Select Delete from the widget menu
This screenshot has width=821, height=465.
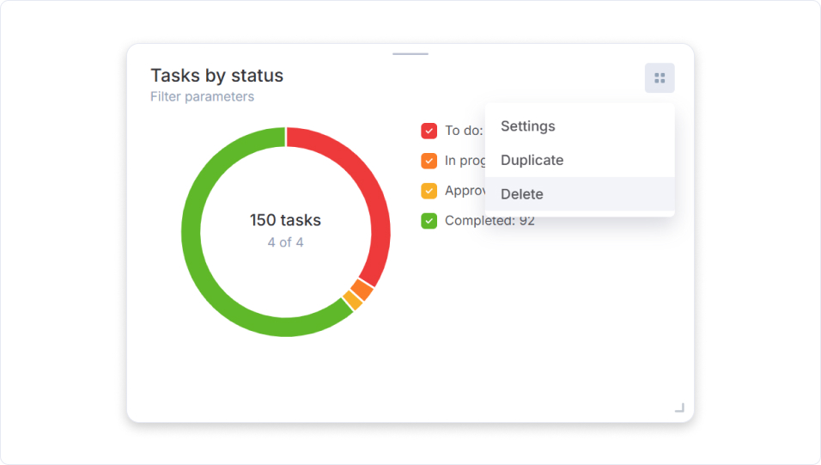(522, 194)
